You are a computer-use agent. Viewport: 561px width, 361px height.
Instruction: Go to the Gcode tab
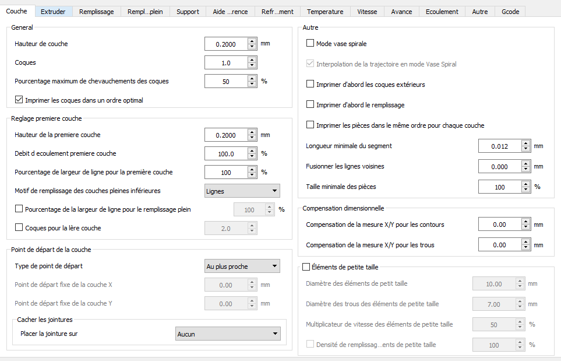510,12
